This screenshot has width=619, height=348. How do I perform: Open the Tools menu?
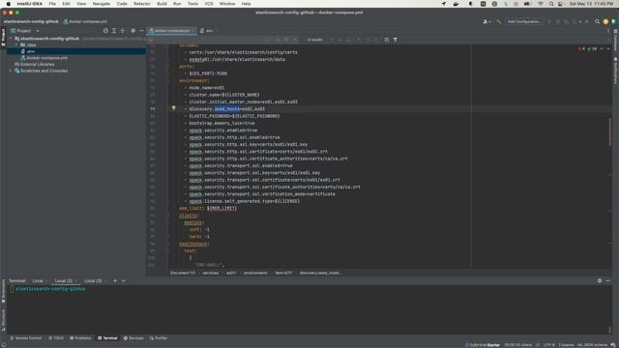(x=192, y=4)
